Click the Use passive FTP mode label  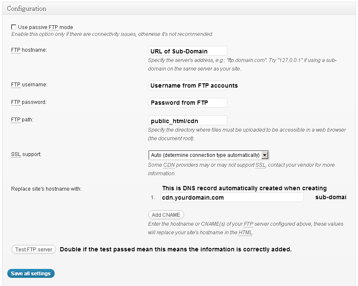click(x=45, y=27)
